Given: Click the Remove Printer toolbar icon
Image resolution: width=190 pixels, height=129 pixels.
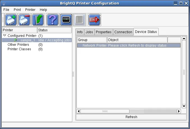Looking at the screenshot, I should 24,20.
